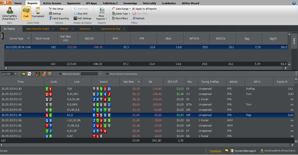This screenshot has height=155, width=298.
Task: Select the $0,02/$0,05 NL Holdem stakes row
Action: pos(146,47)
